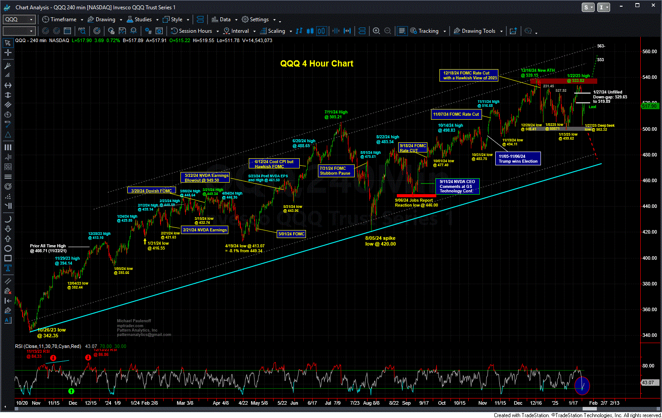Viewport: 662px width, 418px height.
Task: Click the Session Hours button
Action: (x=192, y=31)
